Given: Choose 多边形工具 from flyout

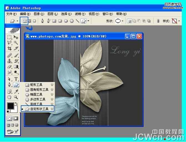Looking at the screenshot, I should [38, 99].
